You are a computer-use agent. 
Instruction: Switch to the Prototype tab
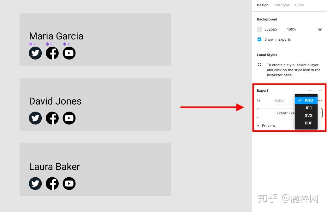(282, 5)
